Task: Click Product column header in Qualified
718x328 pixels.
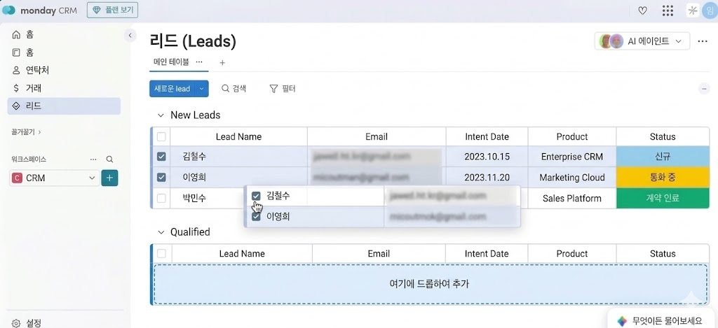Action: (x=572, y=254)
